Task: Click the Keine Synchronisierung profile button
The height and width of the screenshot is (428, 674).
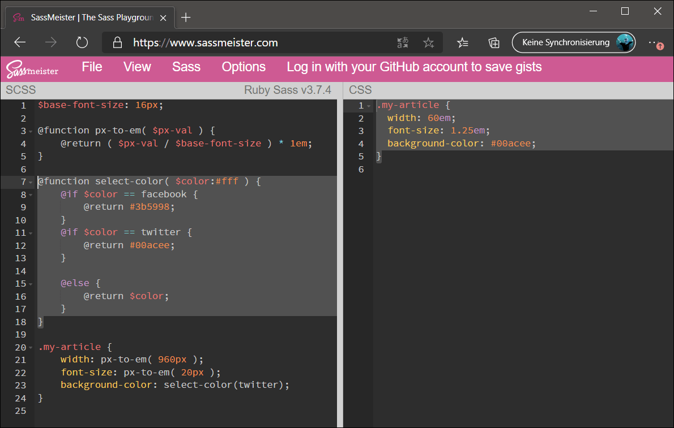Action: click(x=573, y=42)
